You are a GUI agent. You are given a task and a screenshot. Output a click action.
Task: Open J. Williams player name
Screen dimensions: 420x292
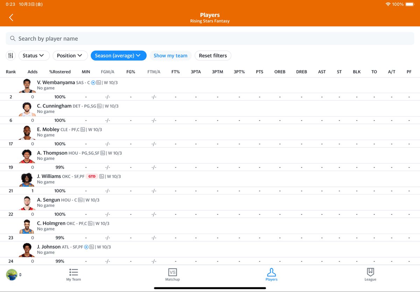pos(49,176)
